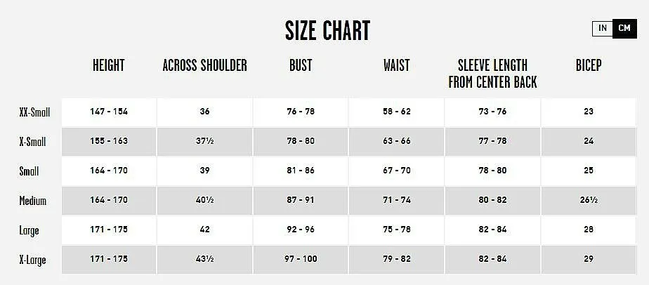Click Large waist cell 75 - 78
This screenshot has width=649, height=285.
(x=397, y=230)
